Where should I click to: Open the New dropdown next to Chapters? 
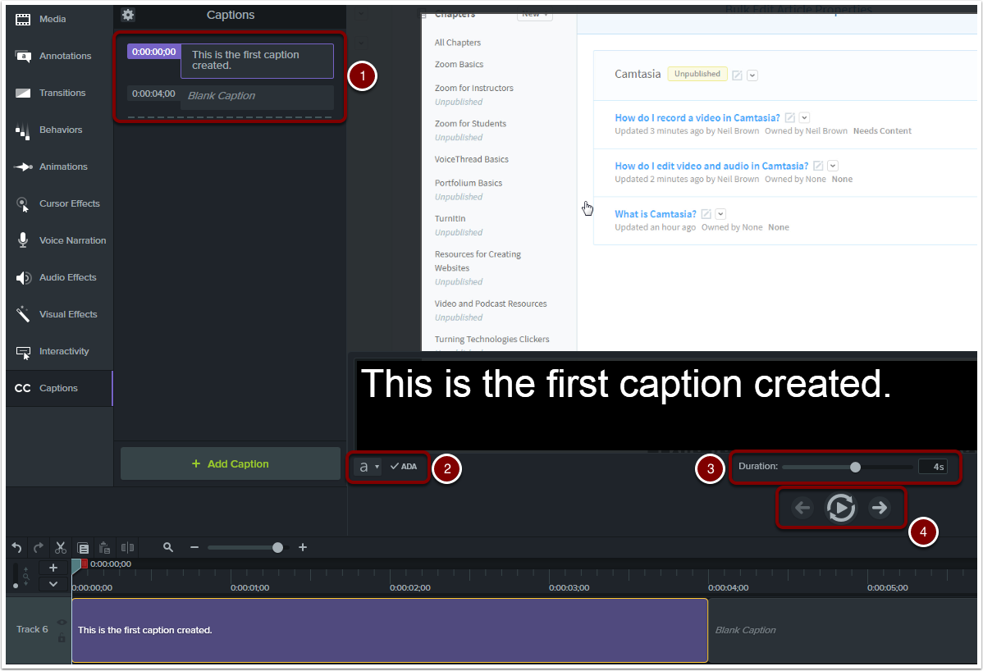pos(534,14)
